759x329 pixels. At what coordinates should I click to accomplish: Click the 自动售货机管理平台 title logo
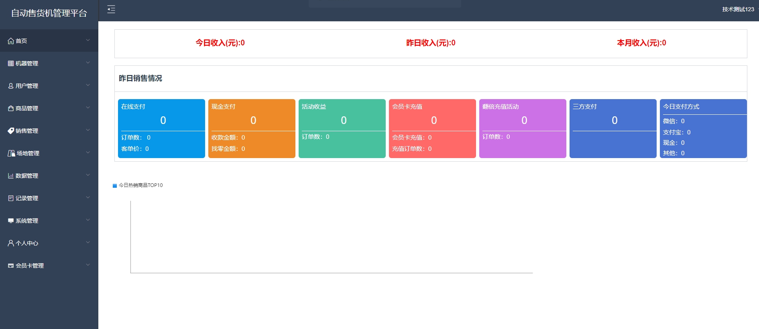click(49, 13)
